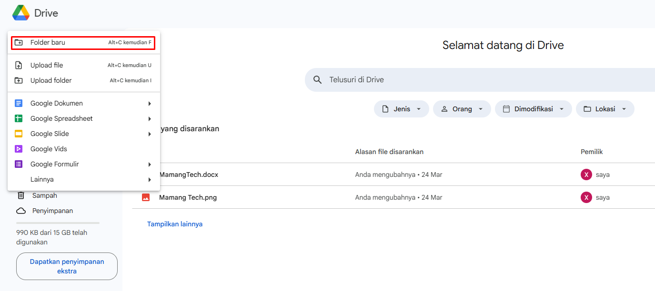The width and height of the screenshot is (655, 291).
Task: Open the MamangTech.docx file
Action: tap(189, 175)
